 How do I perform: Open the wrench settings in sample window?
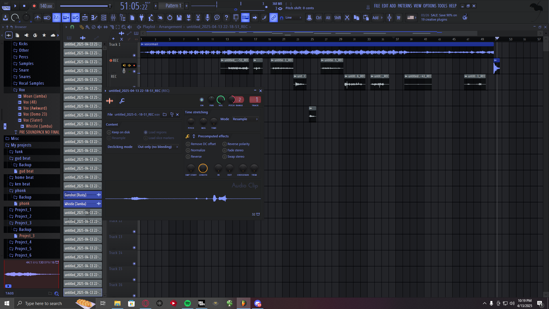122,101
